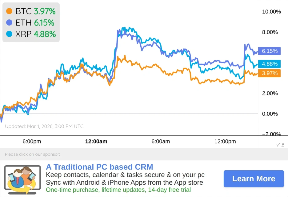Viewport: 288px width, 197px height.
Task: Click the 12:00am time axis label
Action: 96,142
